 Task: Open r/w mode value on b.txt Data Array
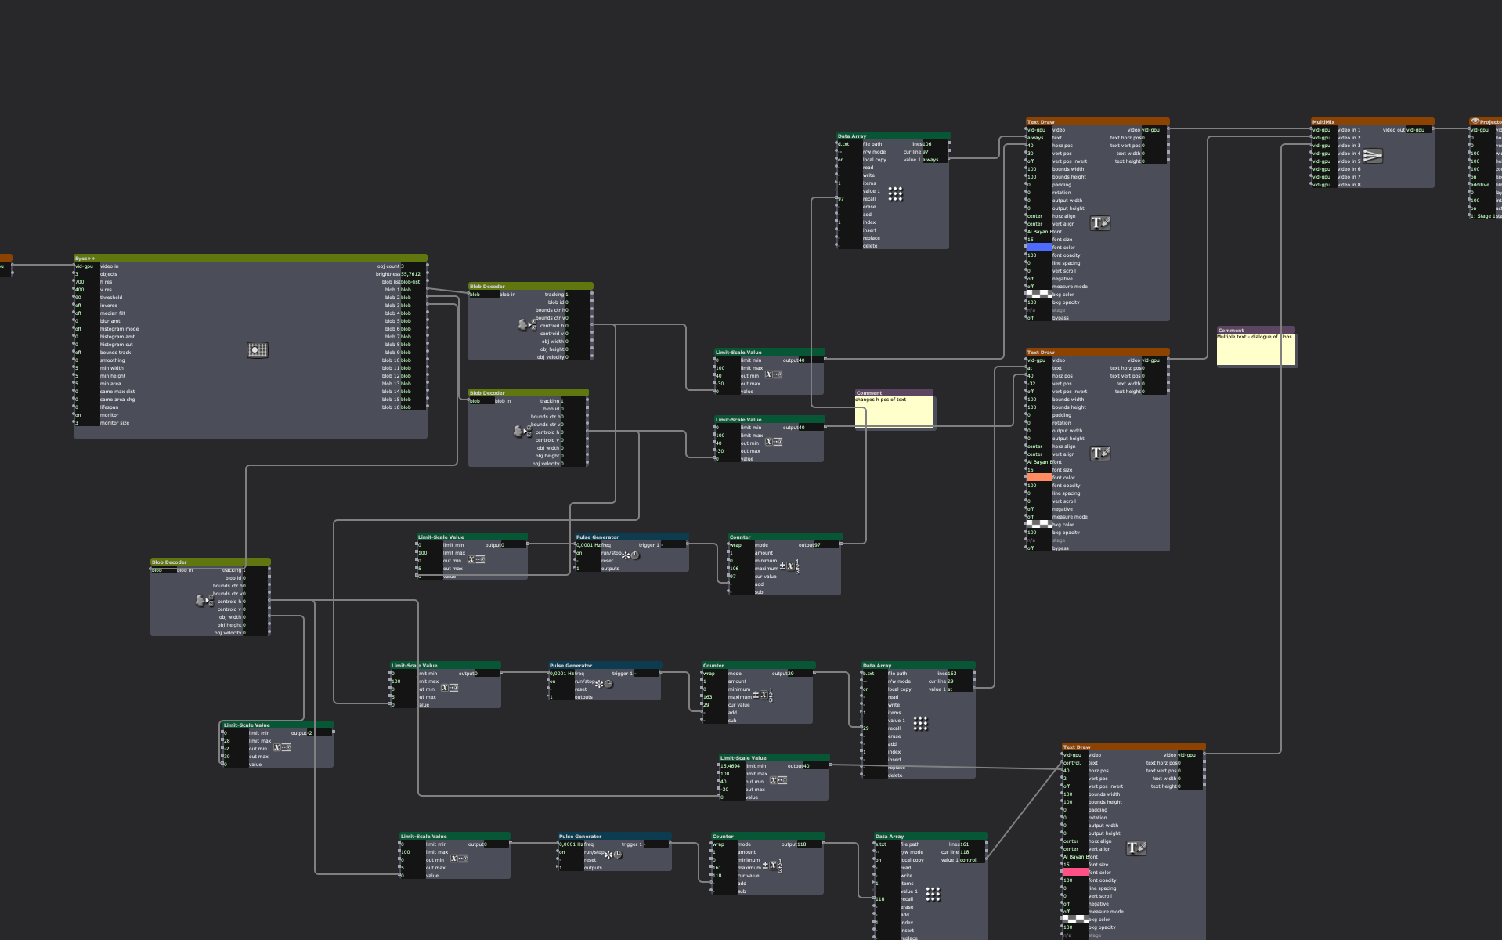875,681
